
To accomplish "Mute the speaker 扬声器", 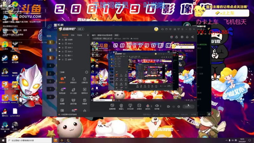I will coord(157,107).
